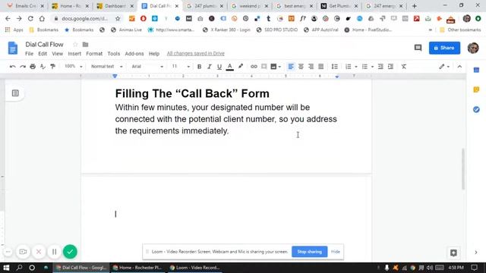The image size is (486, 273).
Task: Pause the Loom recording
Action: (x=54, y=252)
